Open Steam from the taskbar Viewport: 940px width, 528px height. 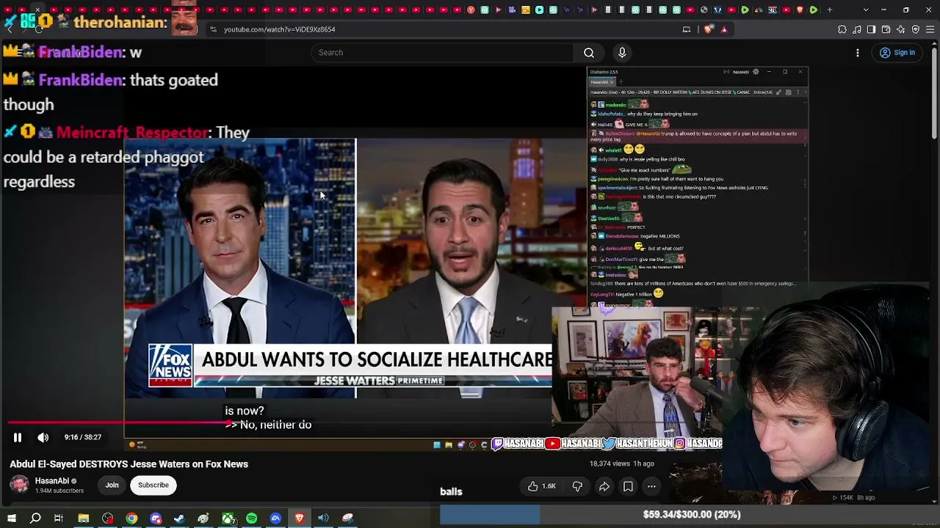pos(179,518)
